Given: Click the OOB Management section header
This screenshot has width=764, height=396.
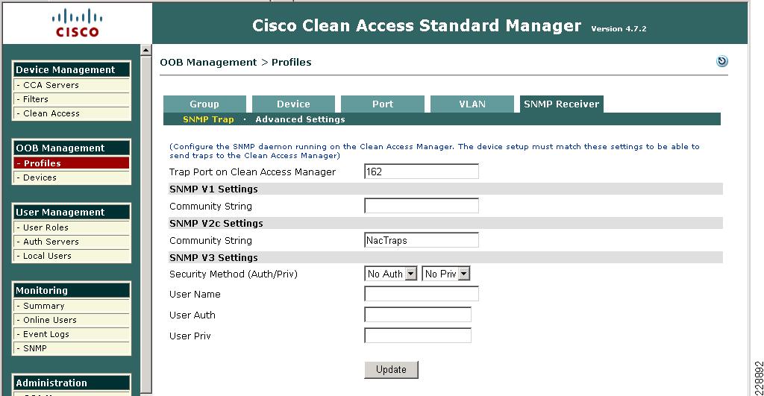Looking at the screenshot, I should [x=72, y=148].
